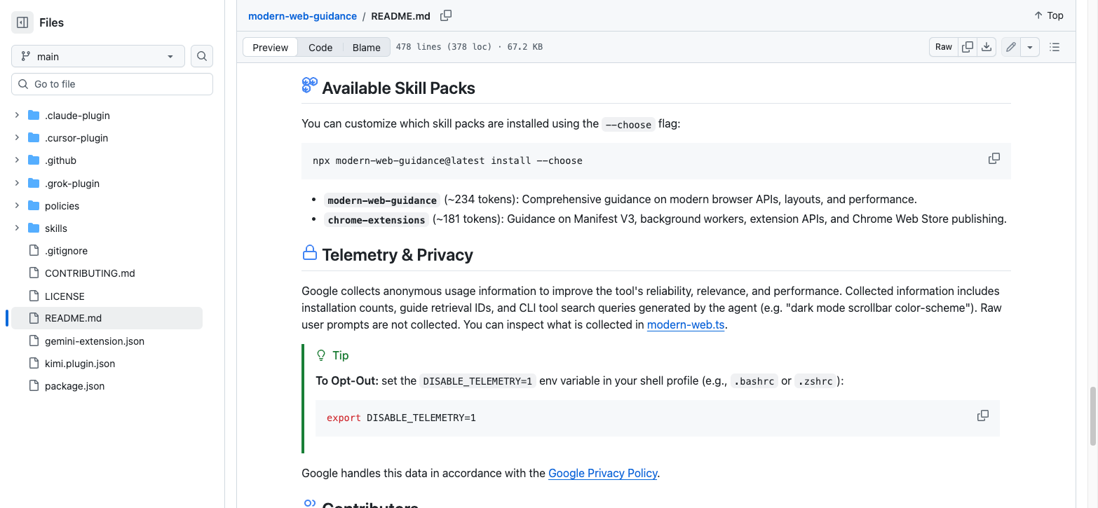The width and height of the screenshot is (1098, 508).
Task: Click the Raw button
Action: tap(944, 47)
